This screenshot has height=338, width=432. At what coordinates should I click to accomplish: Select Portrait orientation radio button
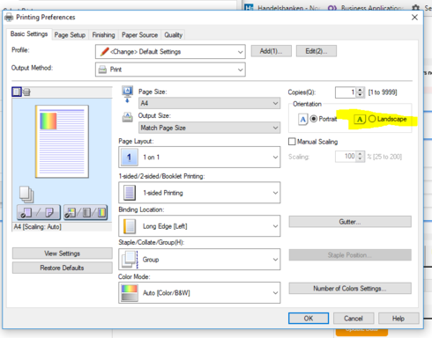tap(314, 119)
